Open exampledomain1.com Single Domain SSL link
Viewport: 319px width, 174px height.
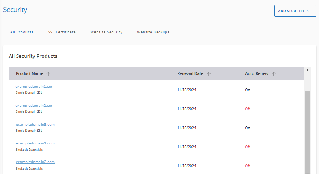(x=35, y=87)
